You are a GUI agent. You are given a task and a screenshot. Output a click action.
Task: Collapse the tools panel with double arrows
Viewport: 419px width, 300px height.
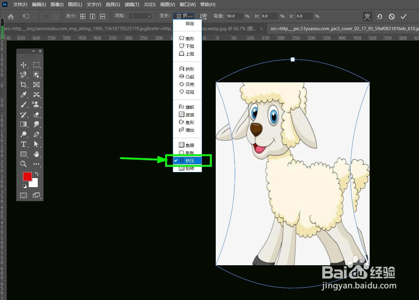tap(34, 51)
